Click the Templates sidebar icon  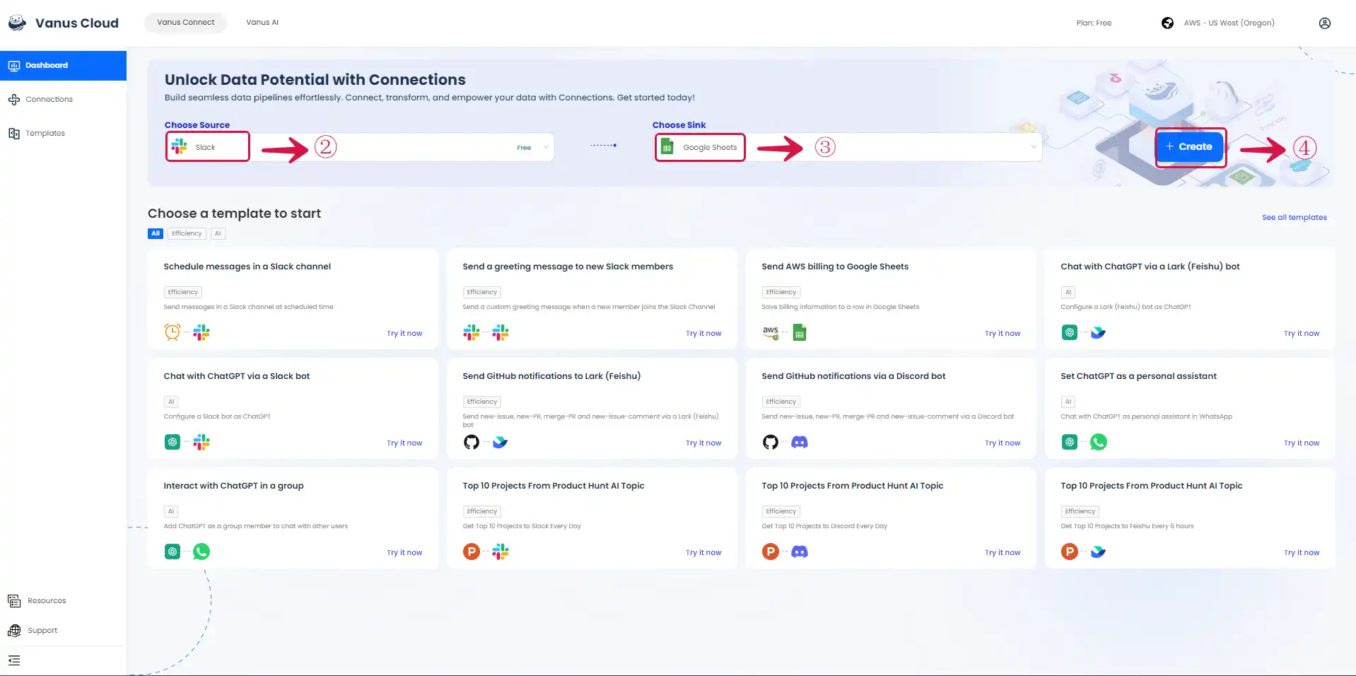[14, 133]
